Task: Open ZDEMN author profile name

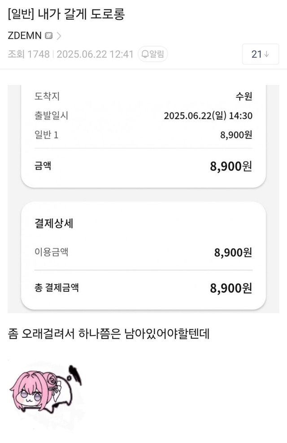Action: tap(25, 36)
